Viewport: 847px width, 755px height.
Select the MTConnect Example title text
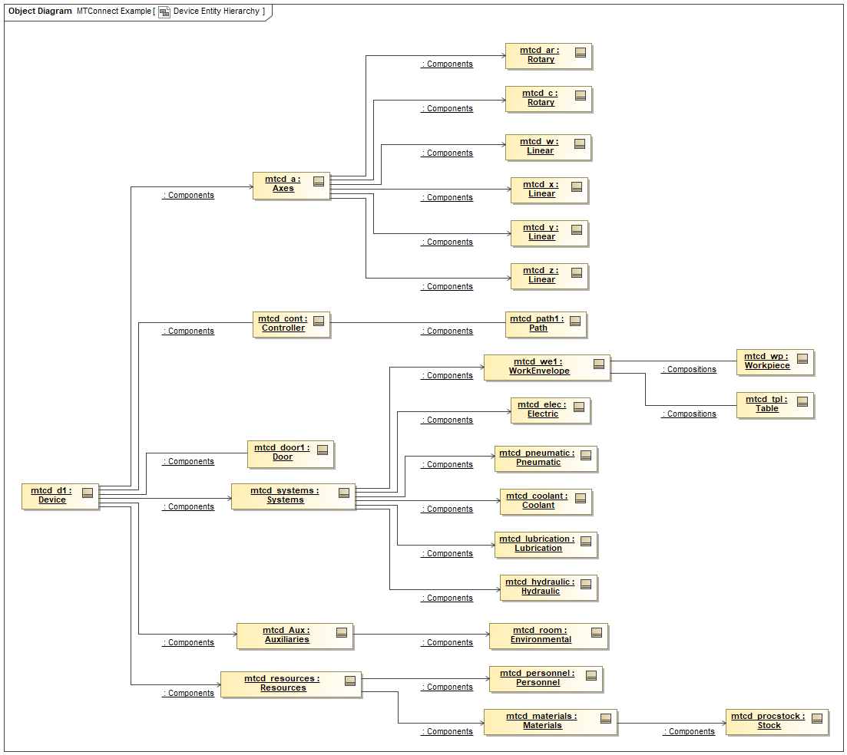click(112, 12)
